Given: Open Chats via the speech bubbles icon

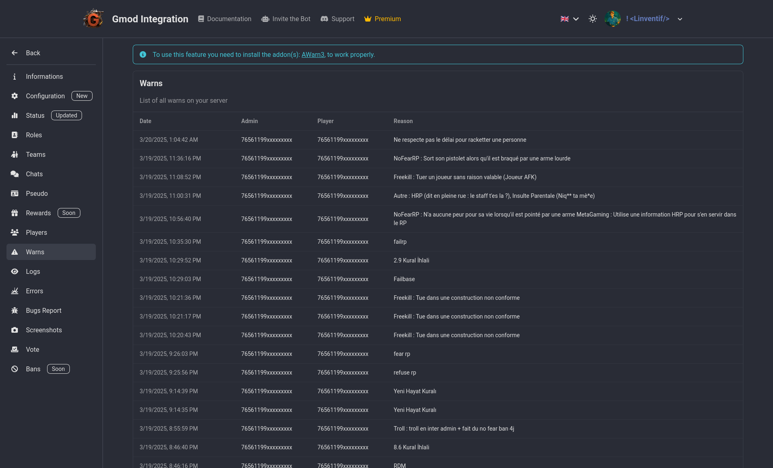Looking at the screenshot, I should 15,174.
